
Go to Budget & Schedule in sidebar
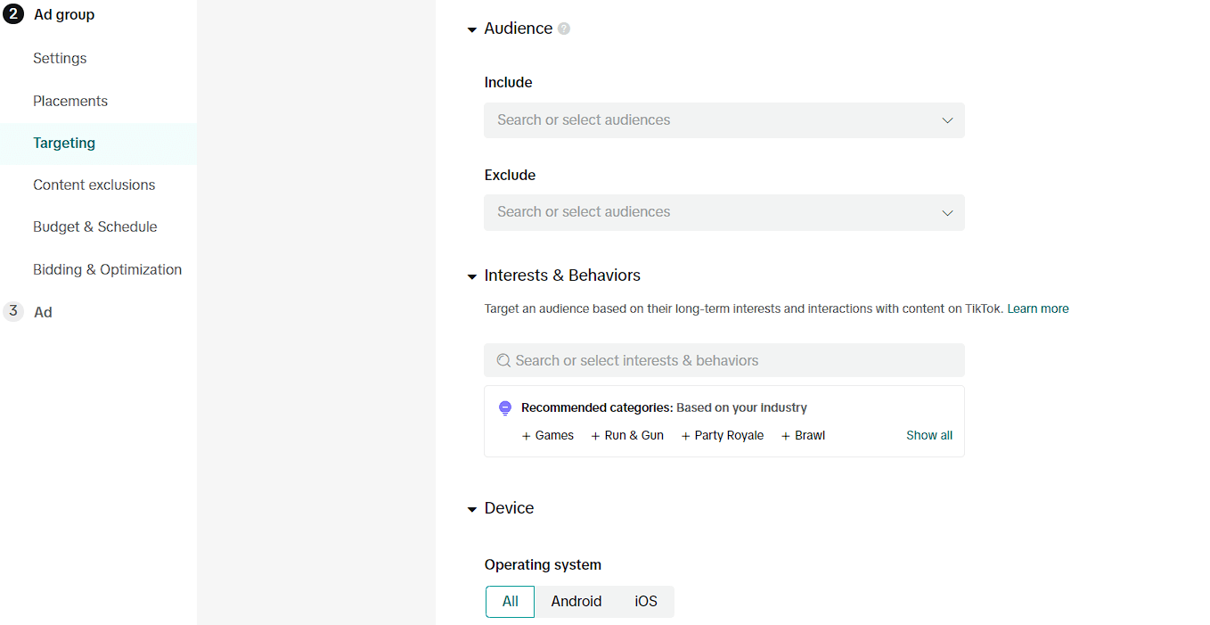95,226
